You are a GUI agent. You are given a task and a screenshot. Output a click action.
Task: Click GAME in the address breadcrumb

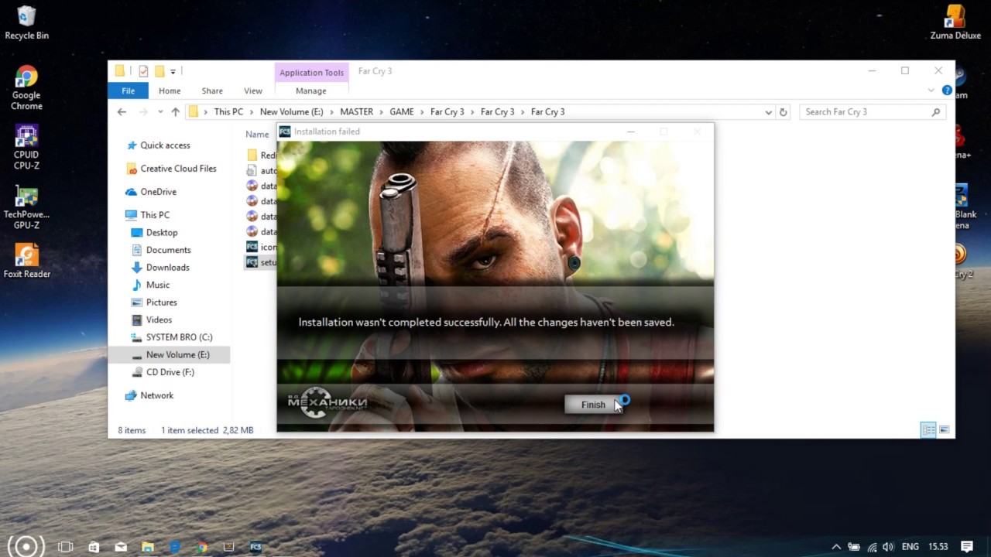coord(401,112)
